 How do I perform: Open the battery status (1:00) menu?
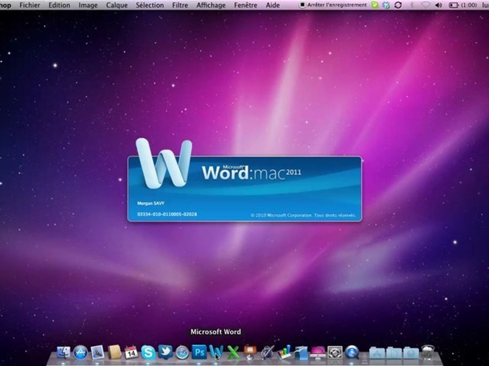point(463,5)
